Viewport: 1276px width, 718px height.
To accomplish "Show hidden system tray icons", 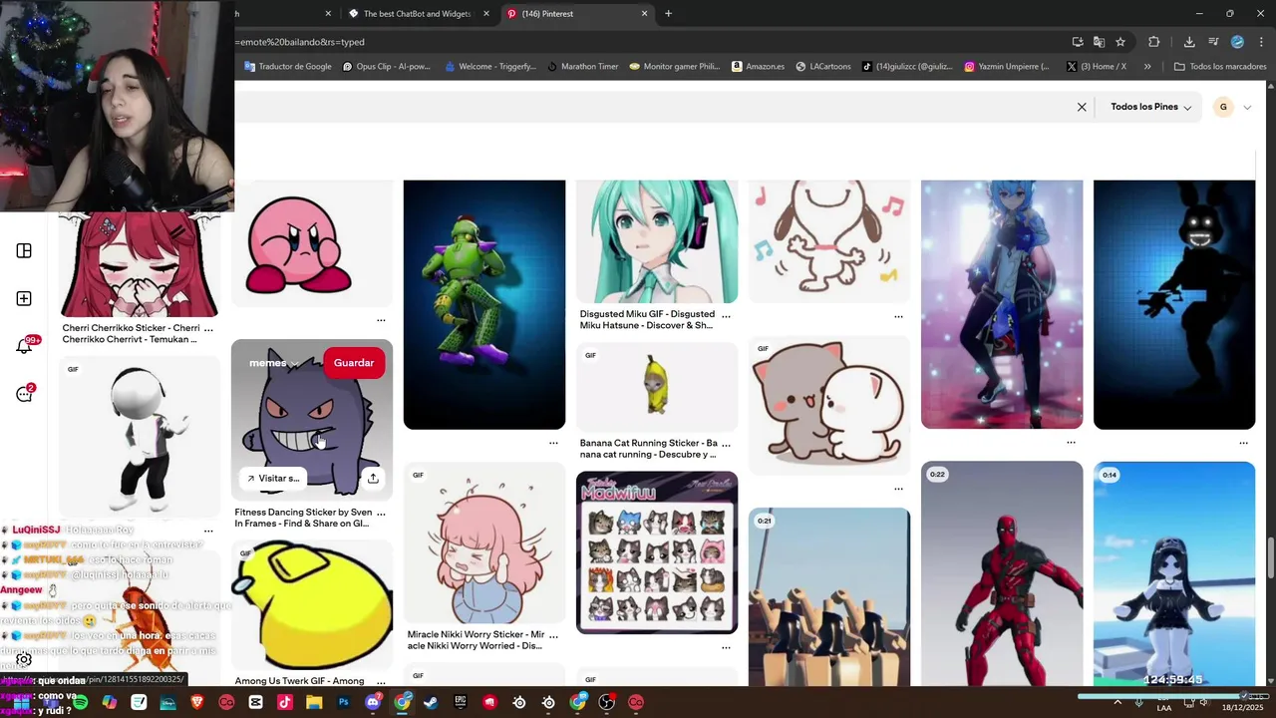I will click(1116, 702).
